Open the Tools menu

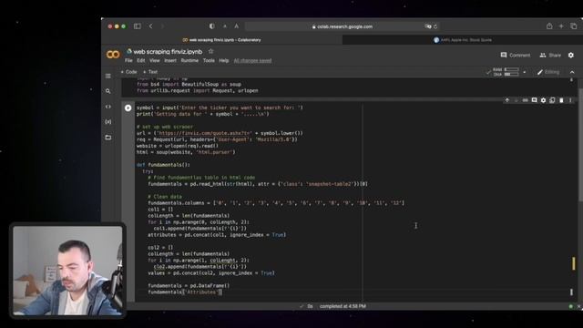(209, 61)
